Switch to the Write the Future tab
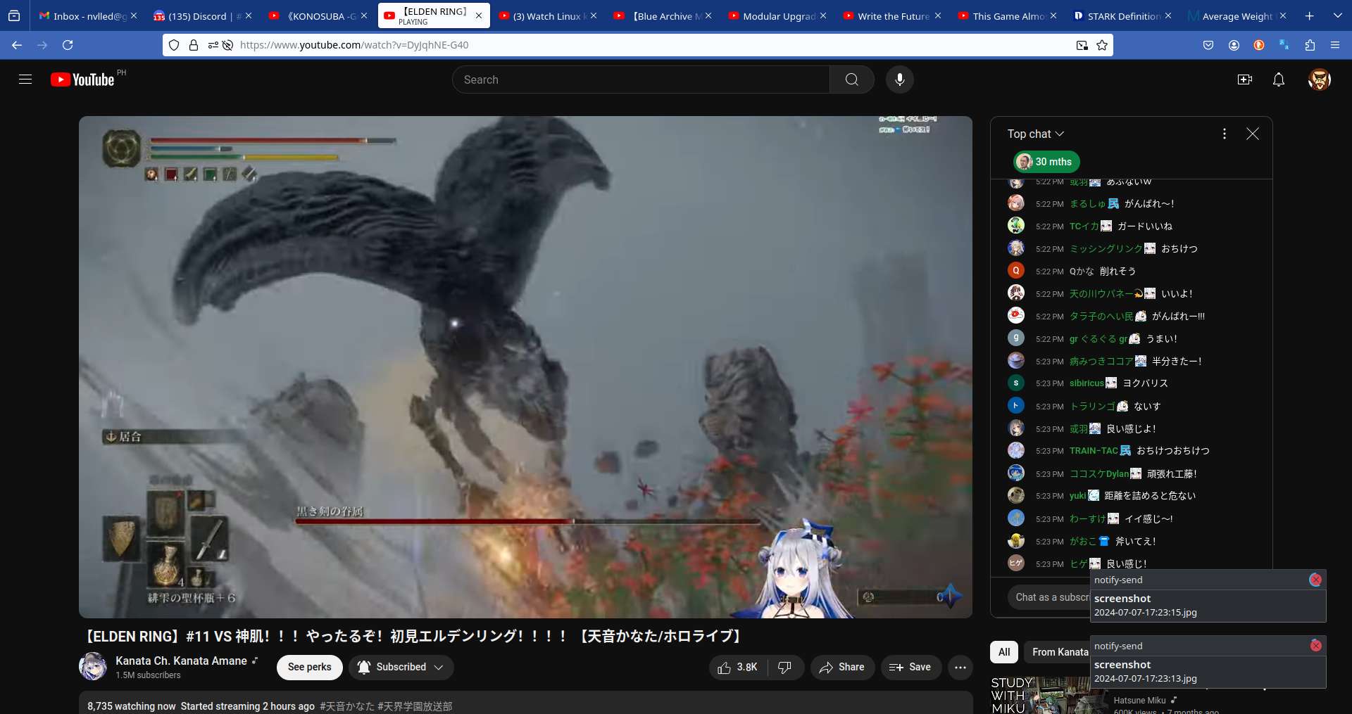Viewport: 1352px width, 714px height. pyautogui.click(x=893, y=15)
